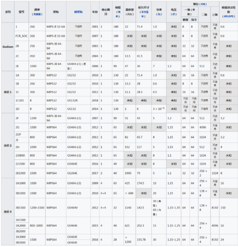238x247 pixels.
Task: Select the 核心数目 column header
Action: coord(106,12)
